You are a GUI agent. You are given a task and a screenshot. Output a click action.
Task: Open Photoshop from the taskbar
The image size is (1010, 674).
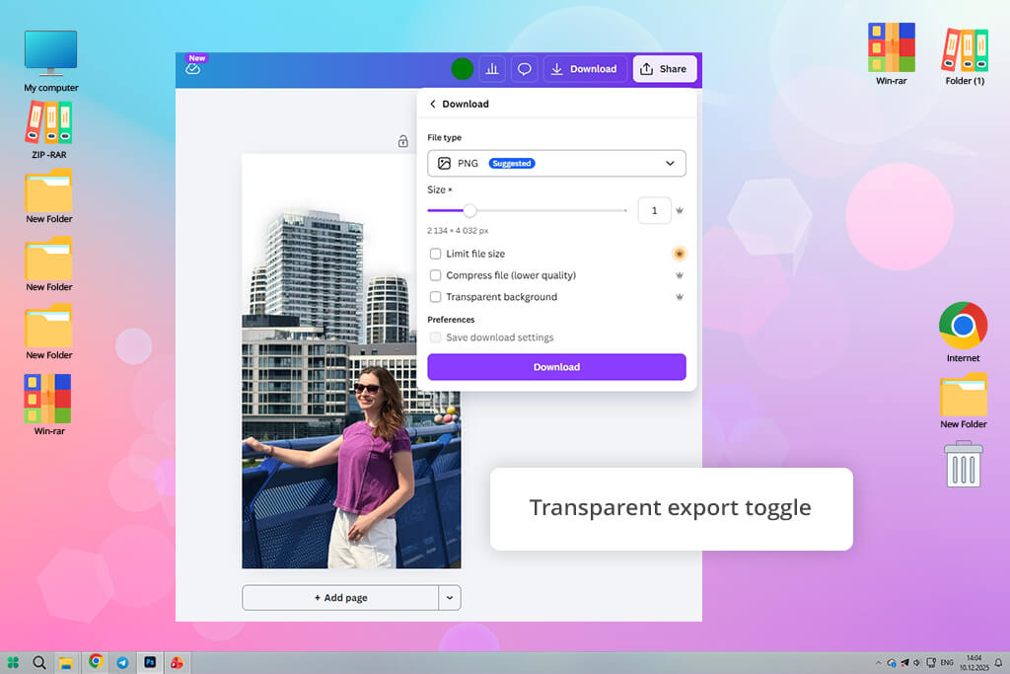150,662
